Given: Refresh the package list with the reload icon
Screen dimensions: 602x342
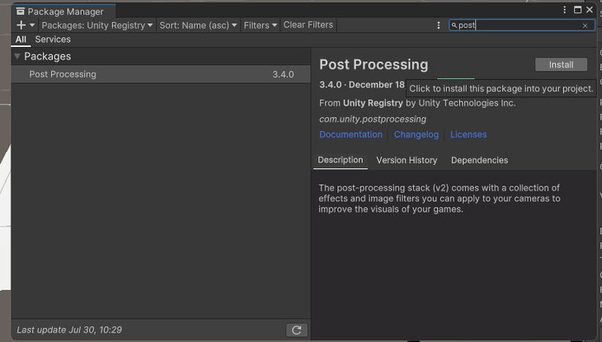Looking at the screenshot, I should point(296,330).
